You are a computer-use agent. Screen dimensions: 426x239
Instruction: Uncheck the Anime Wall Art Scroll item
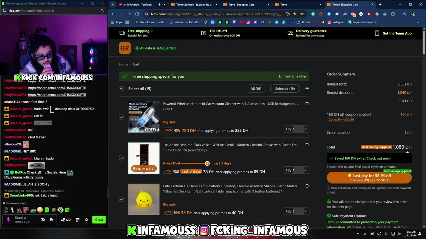(x=121, y=158)
